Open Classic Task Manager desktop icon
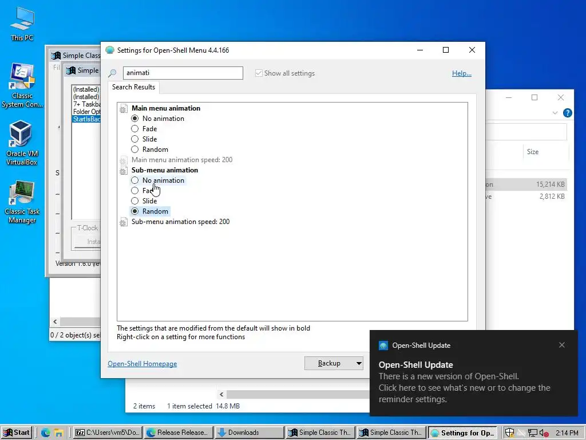586x440 pixels. [x=22, y=202]
